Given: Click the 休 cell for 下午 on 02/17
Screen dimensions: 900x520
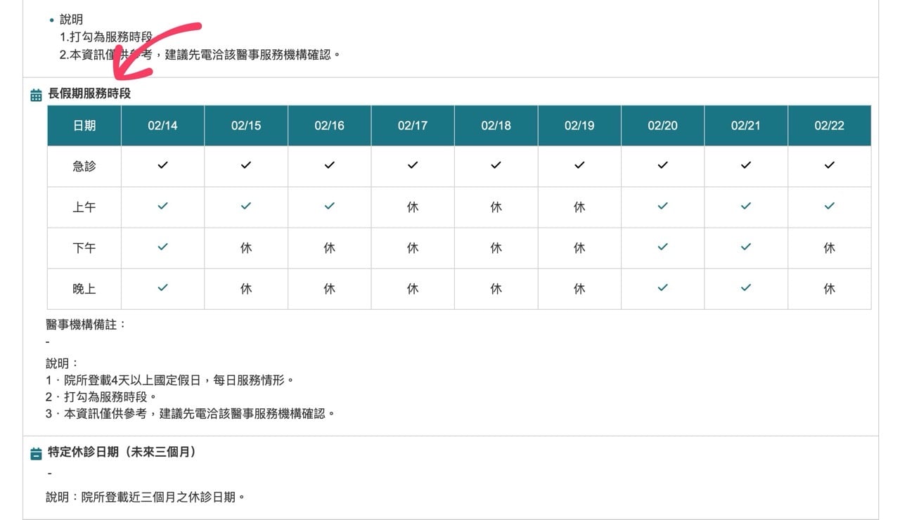Looking at the screenshot, I should tap(412, 248).
